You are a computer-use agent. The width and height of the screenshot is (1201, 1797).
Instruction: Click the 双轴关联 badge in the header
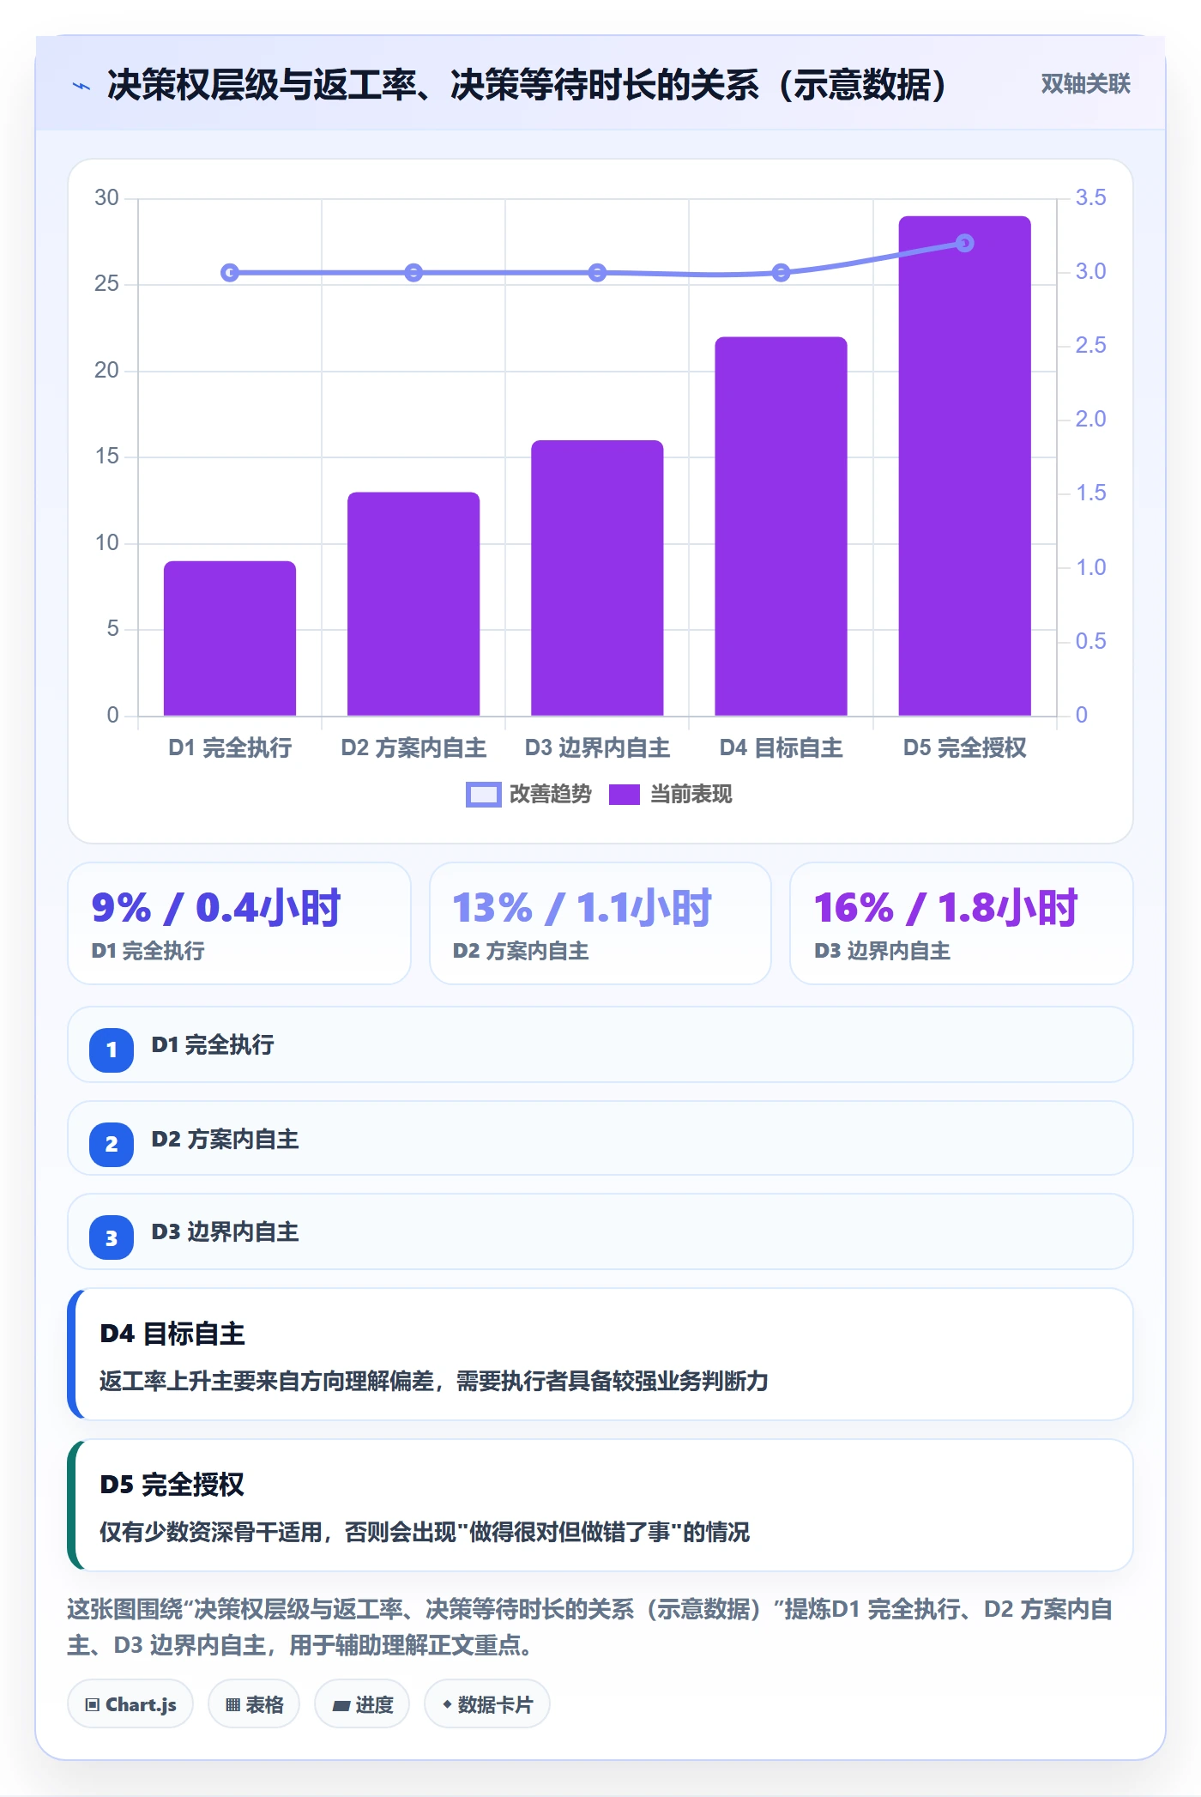(1085, 84)
